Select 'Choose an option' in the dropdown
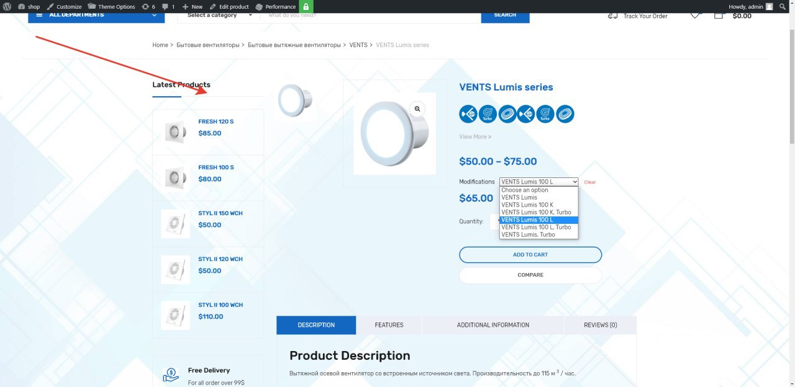Image resolution: width=795 pixels, height=387 pixels. [539, 190]
